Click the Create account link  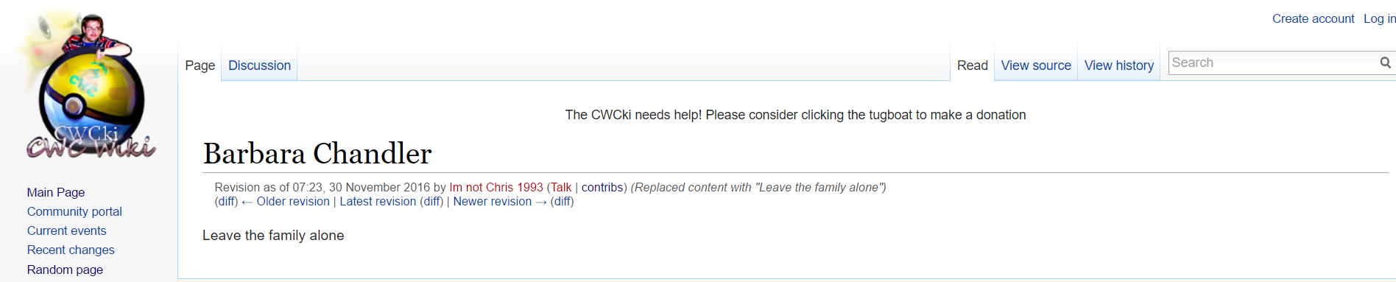pos(1313,18)
